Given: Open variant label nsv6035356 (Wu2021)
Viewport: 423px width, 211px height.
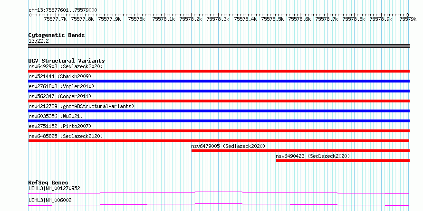Looking at the screenshot, I should pos(56,116).
